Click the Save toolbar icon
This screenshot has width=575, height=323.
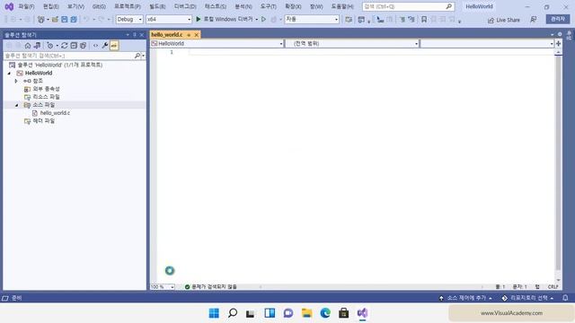point(64,20)
